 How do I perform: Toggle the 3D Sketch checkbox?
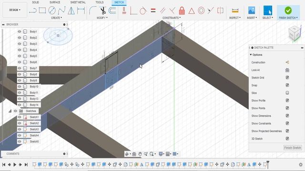[x=287, y=139]
